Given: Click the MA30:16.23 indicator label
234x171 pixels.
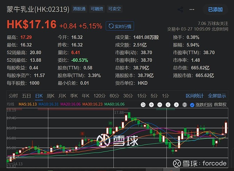Looking at the screenshot, I should click(x=92, y=104).
